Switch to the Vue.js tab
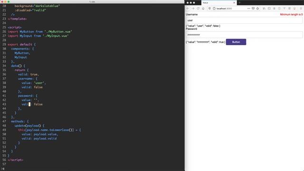 click(x=219, y=3)
